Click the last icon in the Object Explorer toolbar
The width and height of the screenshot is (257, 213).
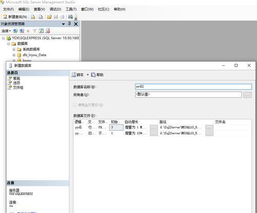[x=48, y=31]
